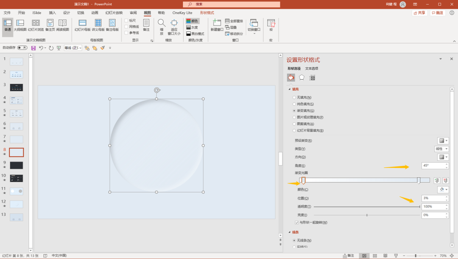Screen dimensions: 458x259
Task: Open Preset gradients dropdown (预设渐变)
Action: click(x=443, y=141)
